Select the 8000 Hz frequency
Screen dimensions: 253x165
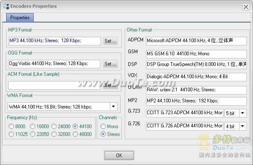[x=17, y=127]
